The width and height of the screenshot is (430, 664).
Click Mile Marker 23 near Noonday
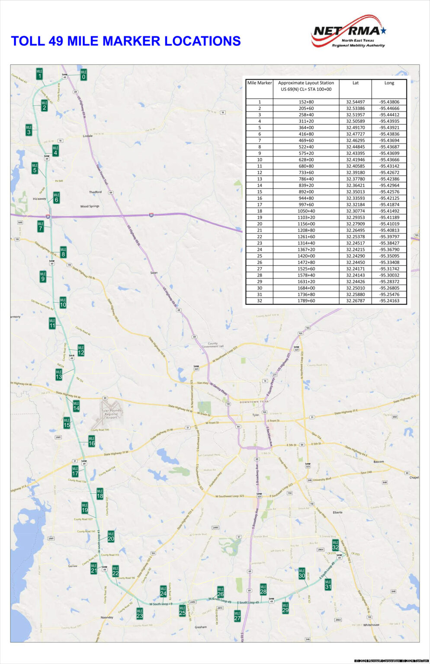[x=139, y=613]
